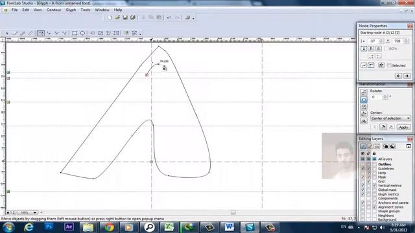Toggle visibility of Global mask layer
415x233 pixels.
tap(363, 190)
